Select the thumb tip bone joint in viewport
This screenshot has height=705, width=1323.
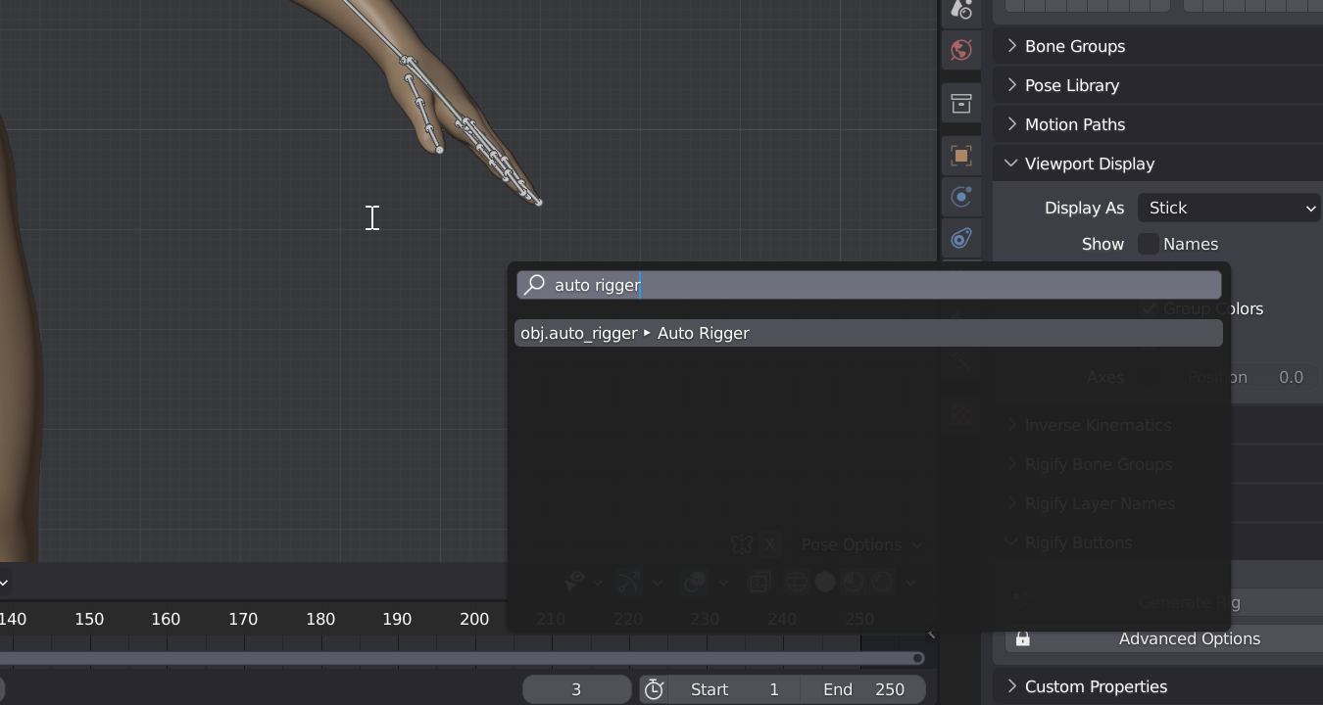coord(439,150)
